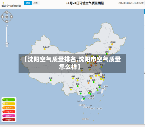
Task: Click the 城市空气质量形势 header logo icon
Action: (x=3, y=2)
